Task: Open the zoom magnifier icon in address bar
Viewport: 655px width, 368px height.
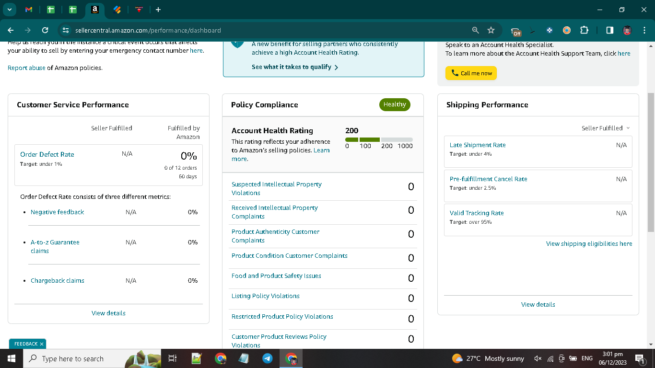Action: [x=475, y=30]
